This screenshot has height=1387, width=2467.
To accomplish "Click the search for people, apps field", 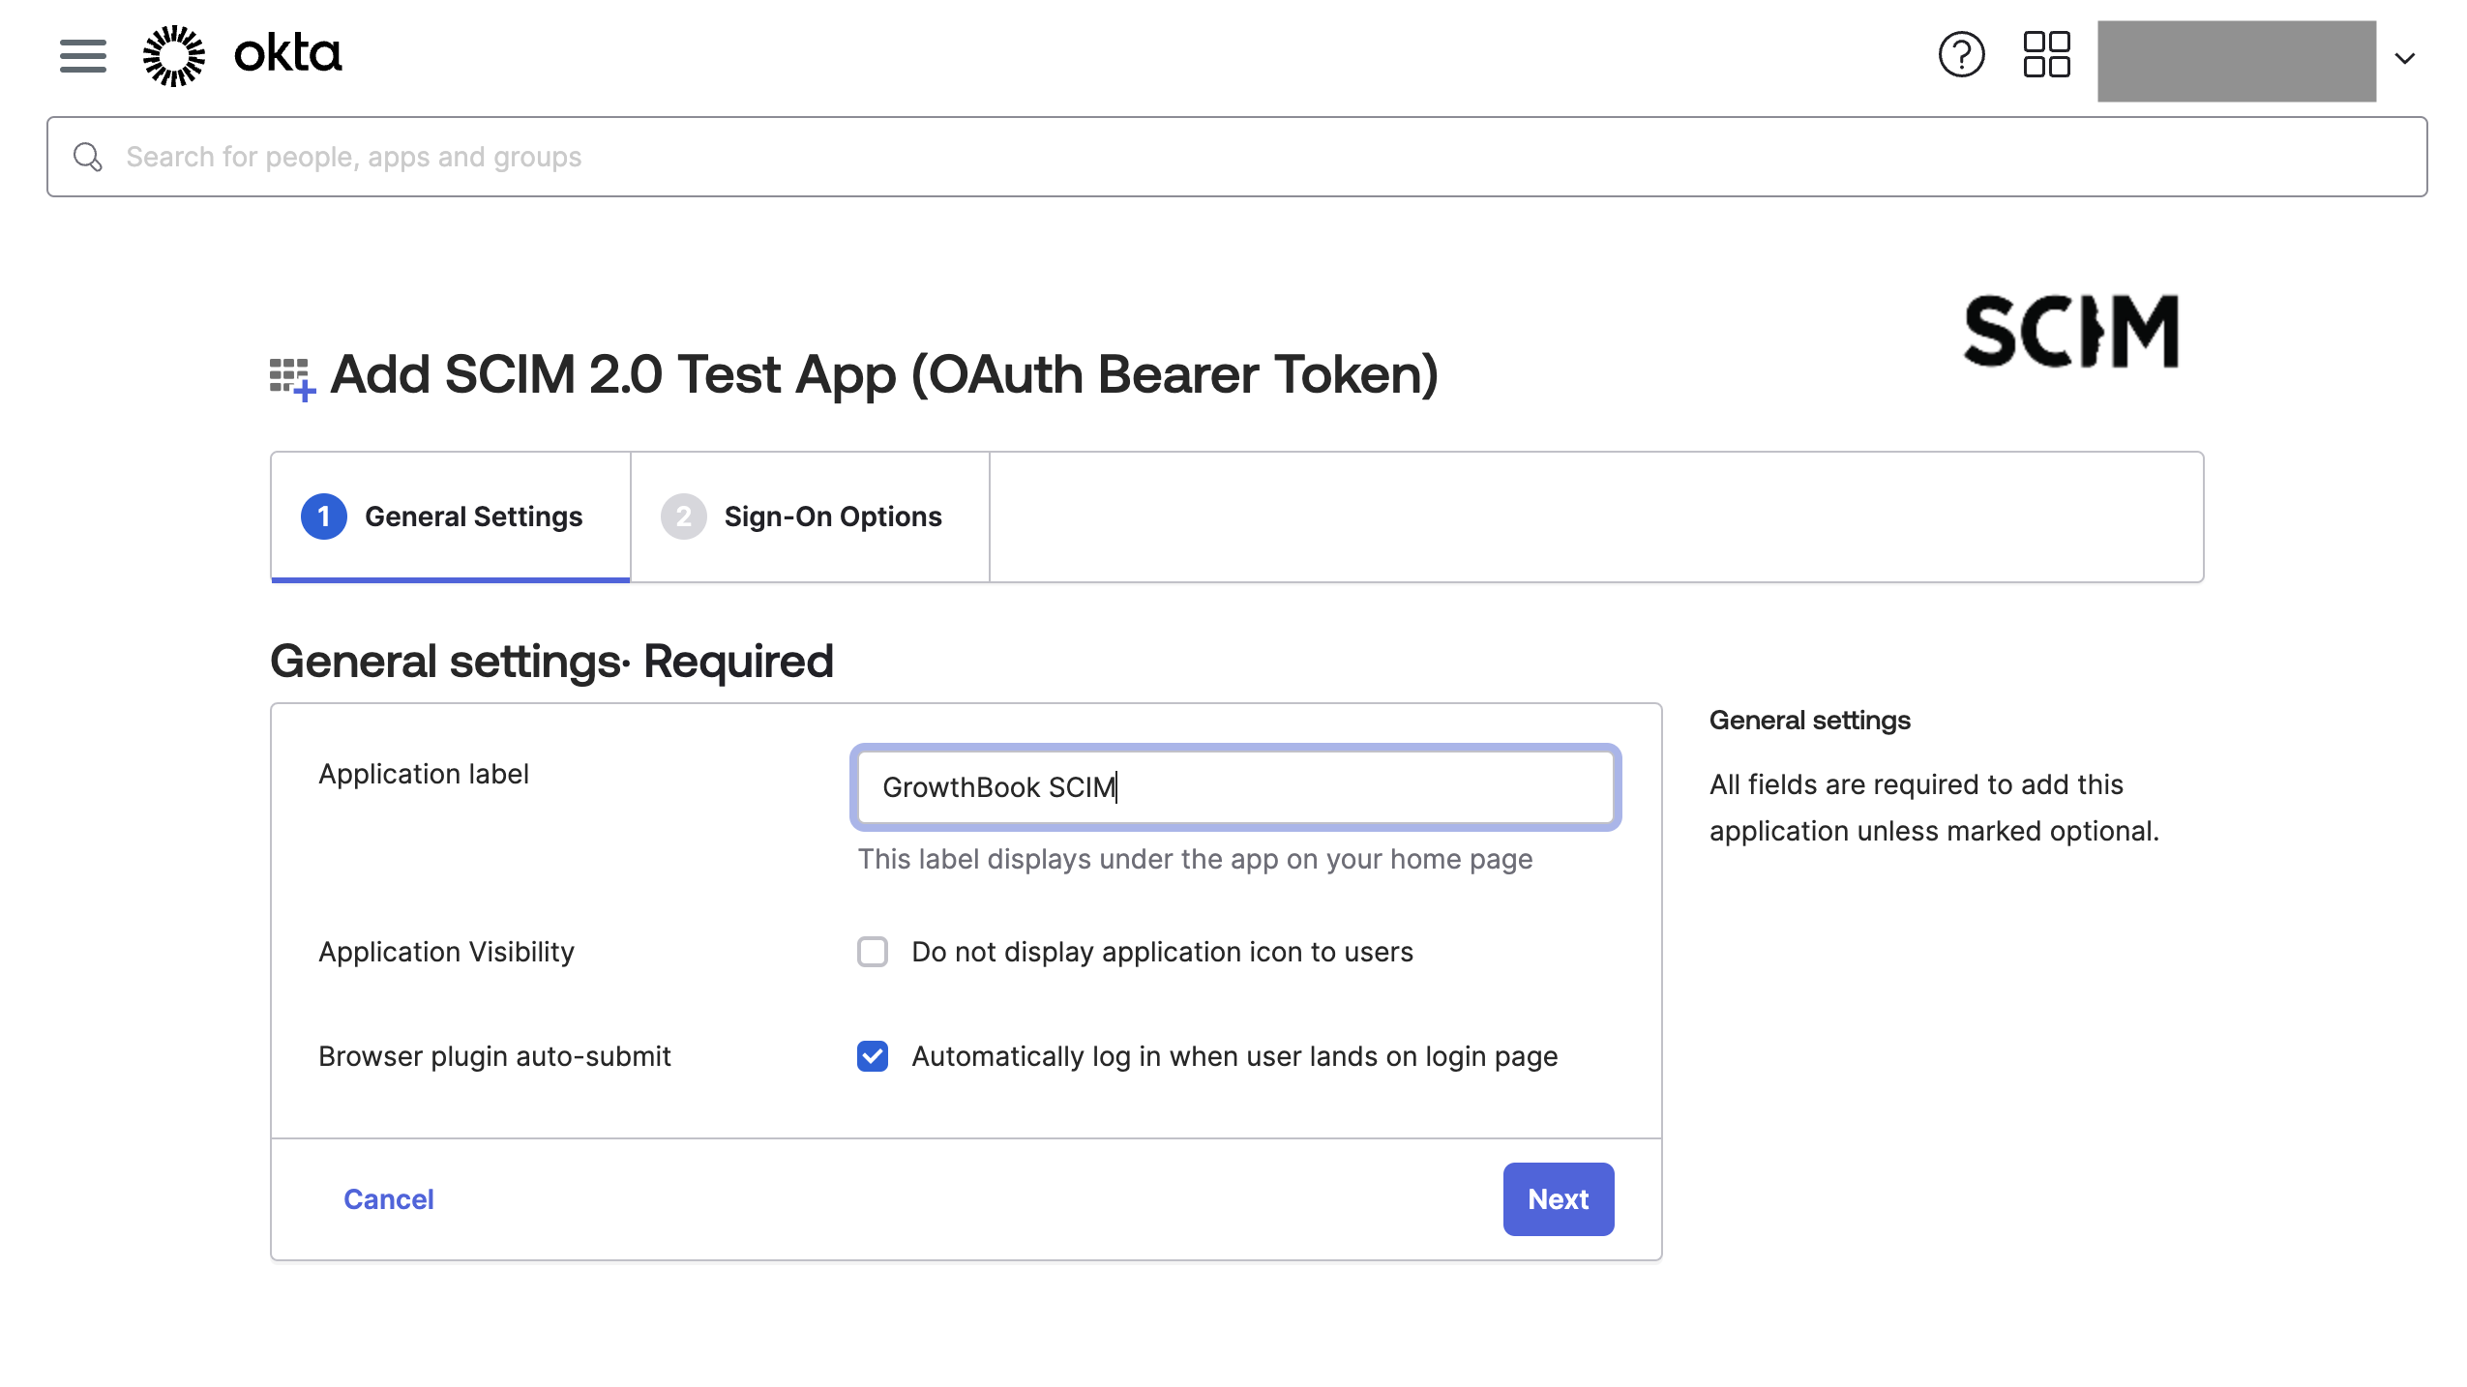I will [x=1236, y=157].
